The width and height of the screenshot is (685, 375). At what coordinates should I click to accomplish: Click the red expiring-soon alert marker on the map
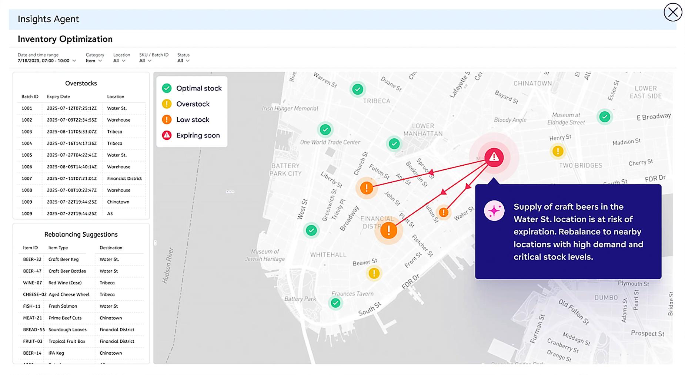pos(493,157)
